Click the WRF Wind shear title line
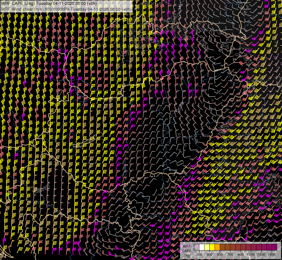Viewport: 282px width, 260px height. 66,9
